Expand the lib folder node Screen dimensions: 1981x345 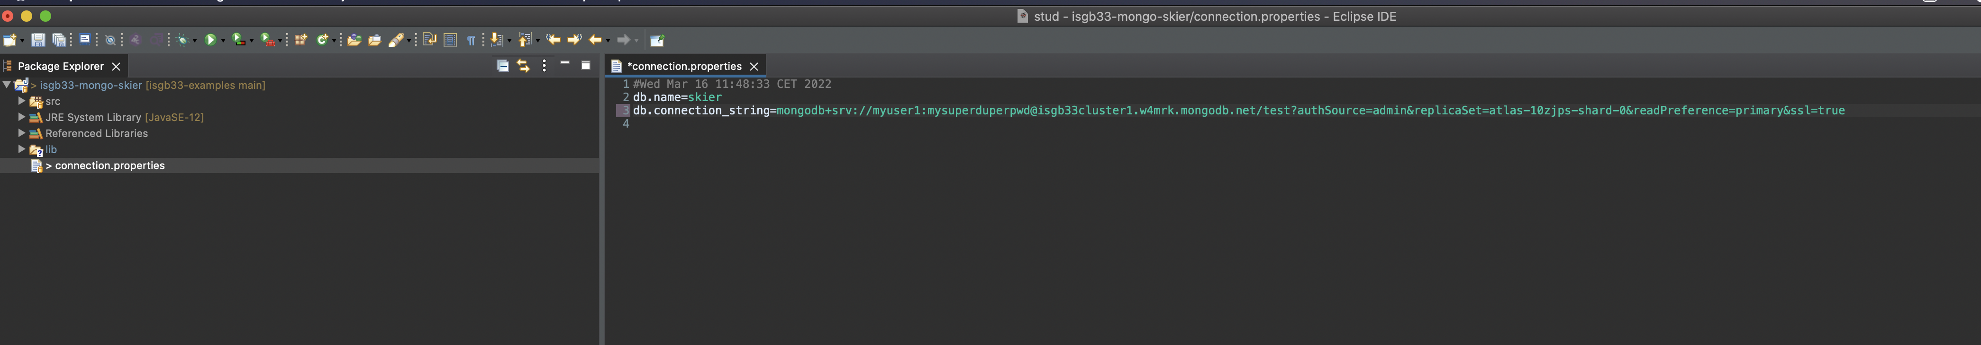(x=21, y=149)
